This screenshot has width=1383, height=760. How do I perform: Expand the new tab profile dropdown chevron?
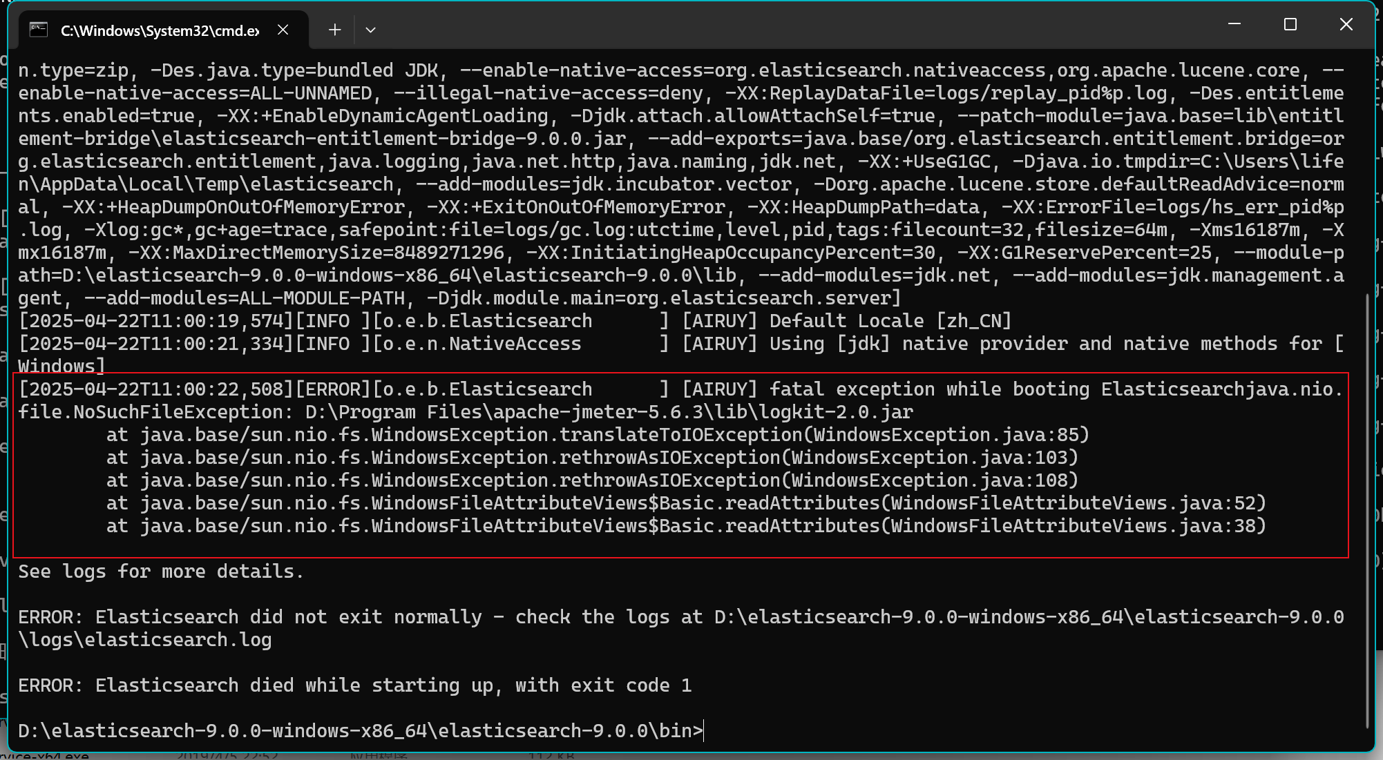pos(370,30)
